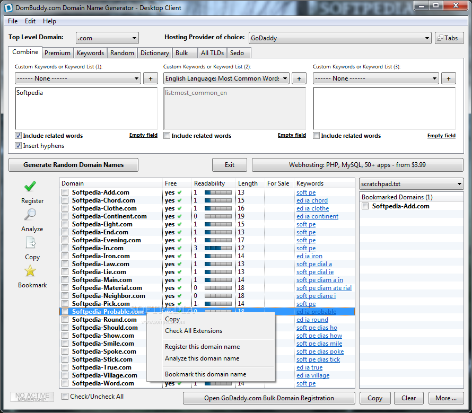Click the green check next to Softpedia-Add.com

[x=180, y=192]
